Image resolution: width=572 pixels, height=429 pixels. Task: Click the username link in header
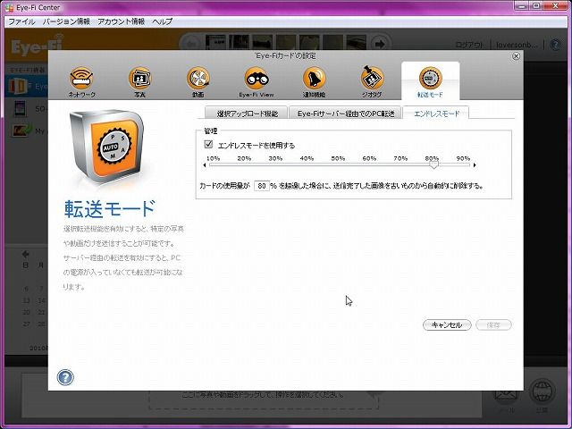[517, 45]
